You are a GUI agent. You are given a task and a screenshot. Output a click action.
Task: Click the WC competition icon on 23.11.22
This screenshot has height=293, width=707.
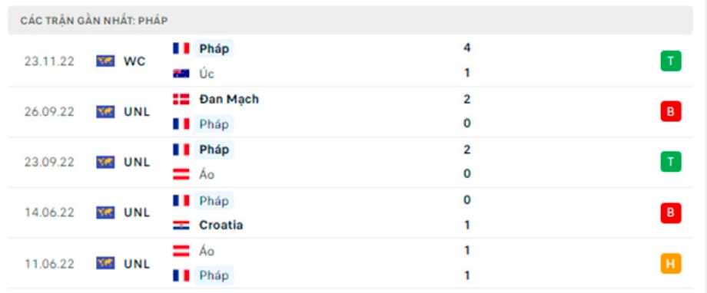(x=105, y=61)
